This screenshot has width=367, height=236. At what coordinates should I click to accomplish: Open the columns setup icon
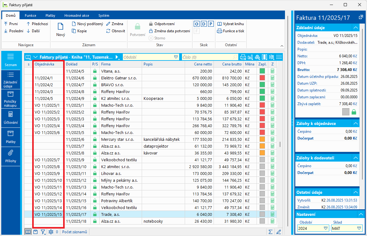coord(265,57)
